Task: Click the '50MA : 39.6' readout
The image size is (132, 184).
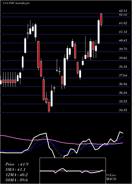Action: 16,180
